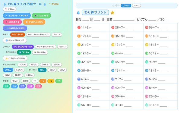Click the yellow star icon beside the title
The height and width of the screenshot is (113, 181).
(x=112, y=12)
